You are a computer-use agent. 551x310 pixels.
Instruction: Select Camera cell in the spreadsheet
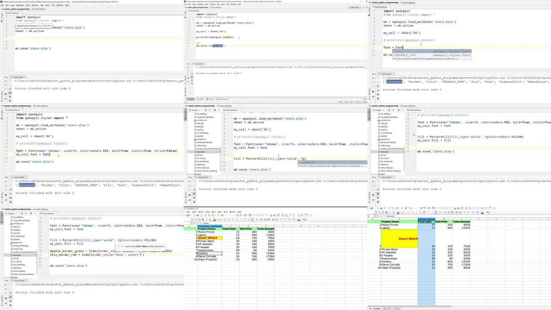(x=210, y=253)
